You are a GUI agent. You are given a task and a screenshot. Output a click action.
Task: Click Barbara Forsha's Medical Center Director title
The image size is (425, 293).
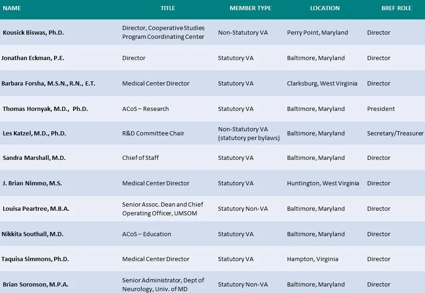click(156, 83)
